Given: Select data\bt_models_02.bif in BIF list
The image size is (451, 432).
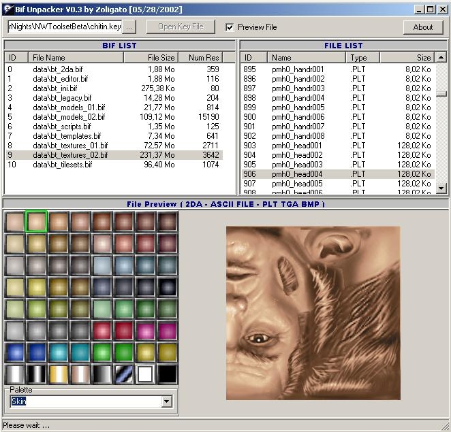Looking at the screenshot, I should coord(68,117).
